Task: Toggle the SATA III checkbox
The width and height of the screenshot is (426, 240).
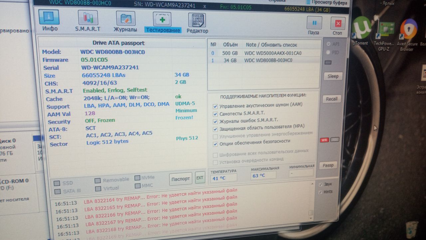Action: [x=57, y=191]
